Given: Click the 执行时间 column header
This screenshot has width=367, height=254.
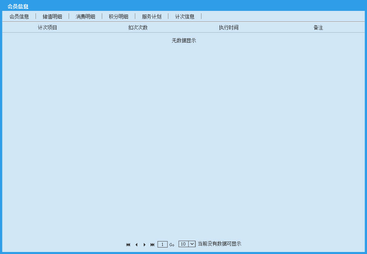Looking at the screenshot, I should click(x=229, y=27).
